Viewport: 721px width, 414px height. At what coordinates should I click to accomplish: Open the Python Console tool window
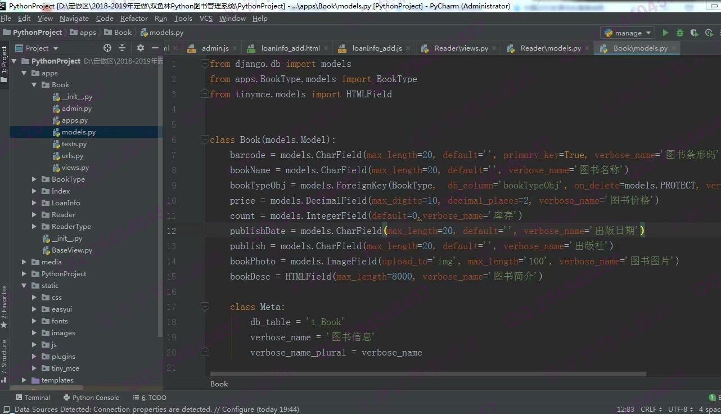(x=91, y=398)
